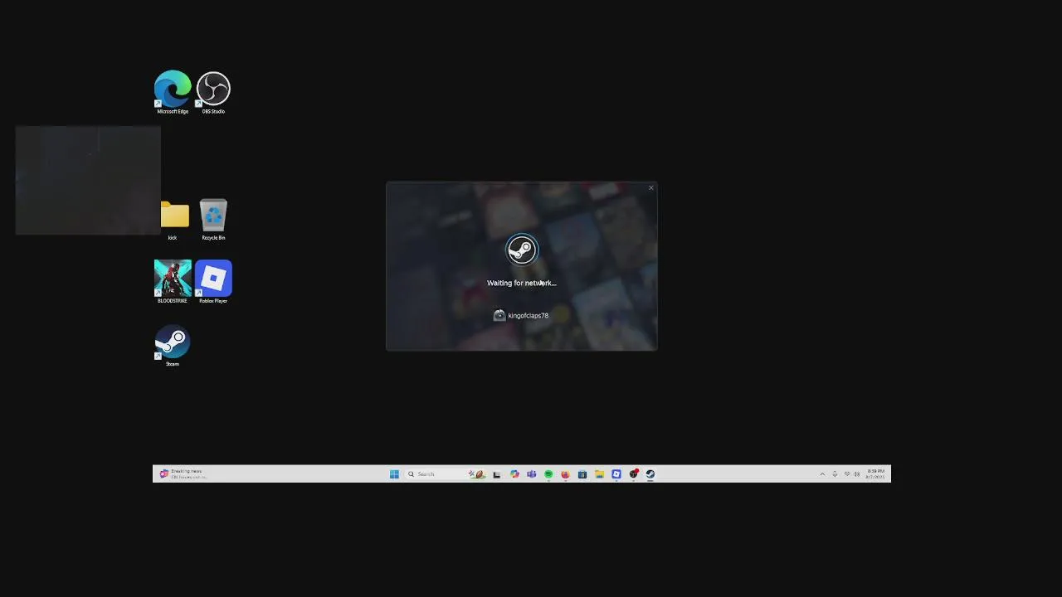Viewport: 1062px width, 597px height.
Task: Click the Steam logo in login dialog
Action: tap(522, 250)
